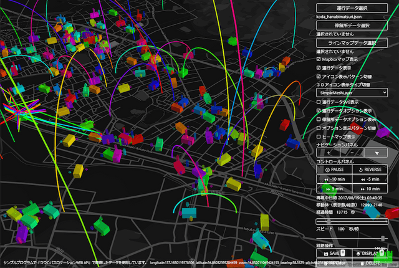
Task: Click the zoom out minus button
Action: (352, 153)
